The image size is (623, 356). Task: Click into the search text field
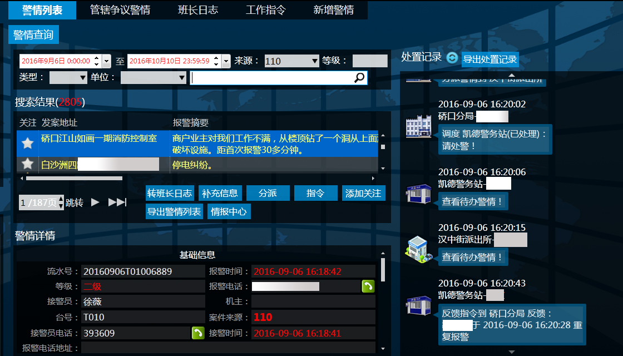coord(271,78)
